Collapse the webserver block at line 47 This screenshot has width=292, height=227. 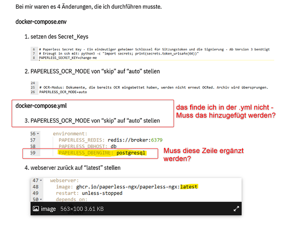[x=41, y=181]
